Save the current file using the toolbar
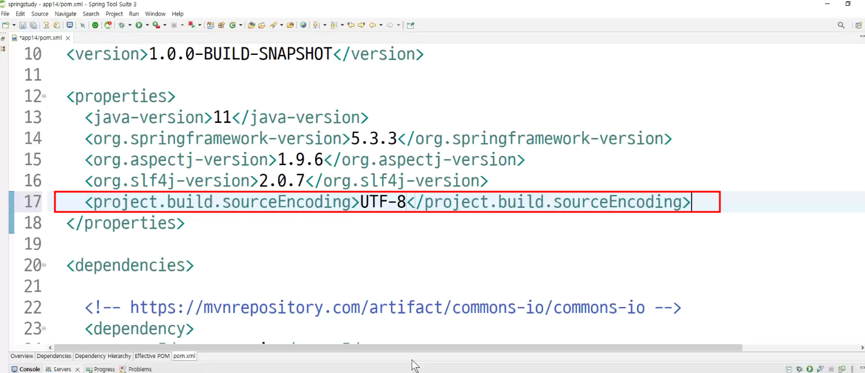The image size is (865, 373). coord(23,25)
